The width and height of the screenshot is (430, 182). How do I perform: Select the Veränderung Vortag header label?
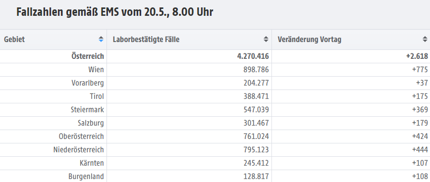click(x=310, y=40)
